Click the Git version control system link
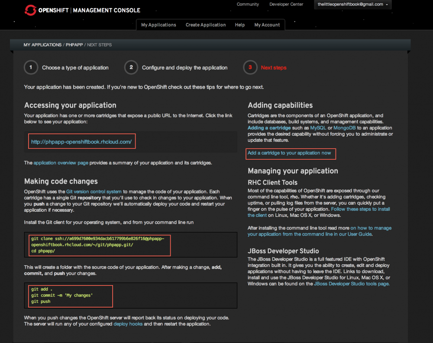The height and width of the screenshot is (343, 433). coord(94,191)
